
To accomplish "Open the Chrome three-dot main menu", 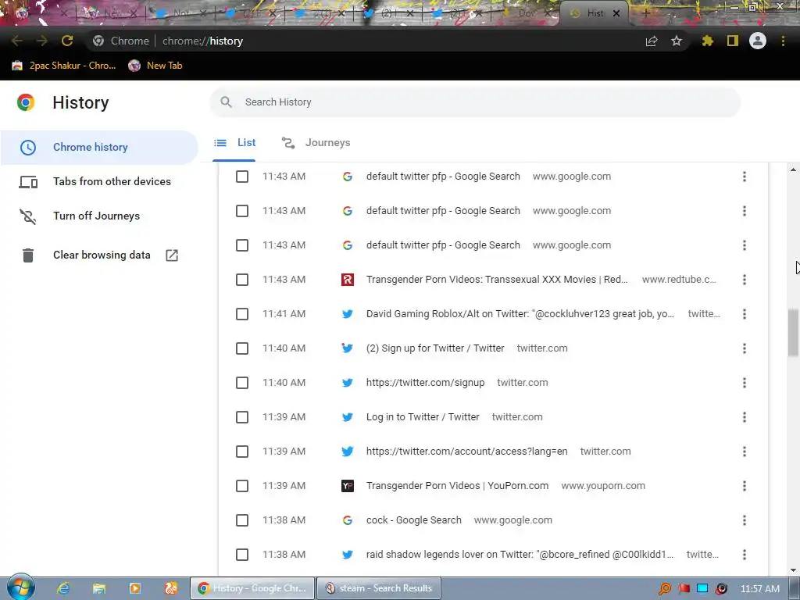I will point(783,41).
